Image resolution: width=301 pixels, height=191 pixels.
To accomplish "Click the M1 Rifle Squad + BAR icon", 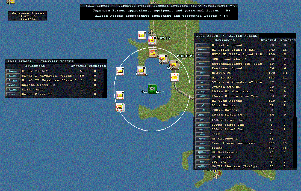I will pos(203,50).
